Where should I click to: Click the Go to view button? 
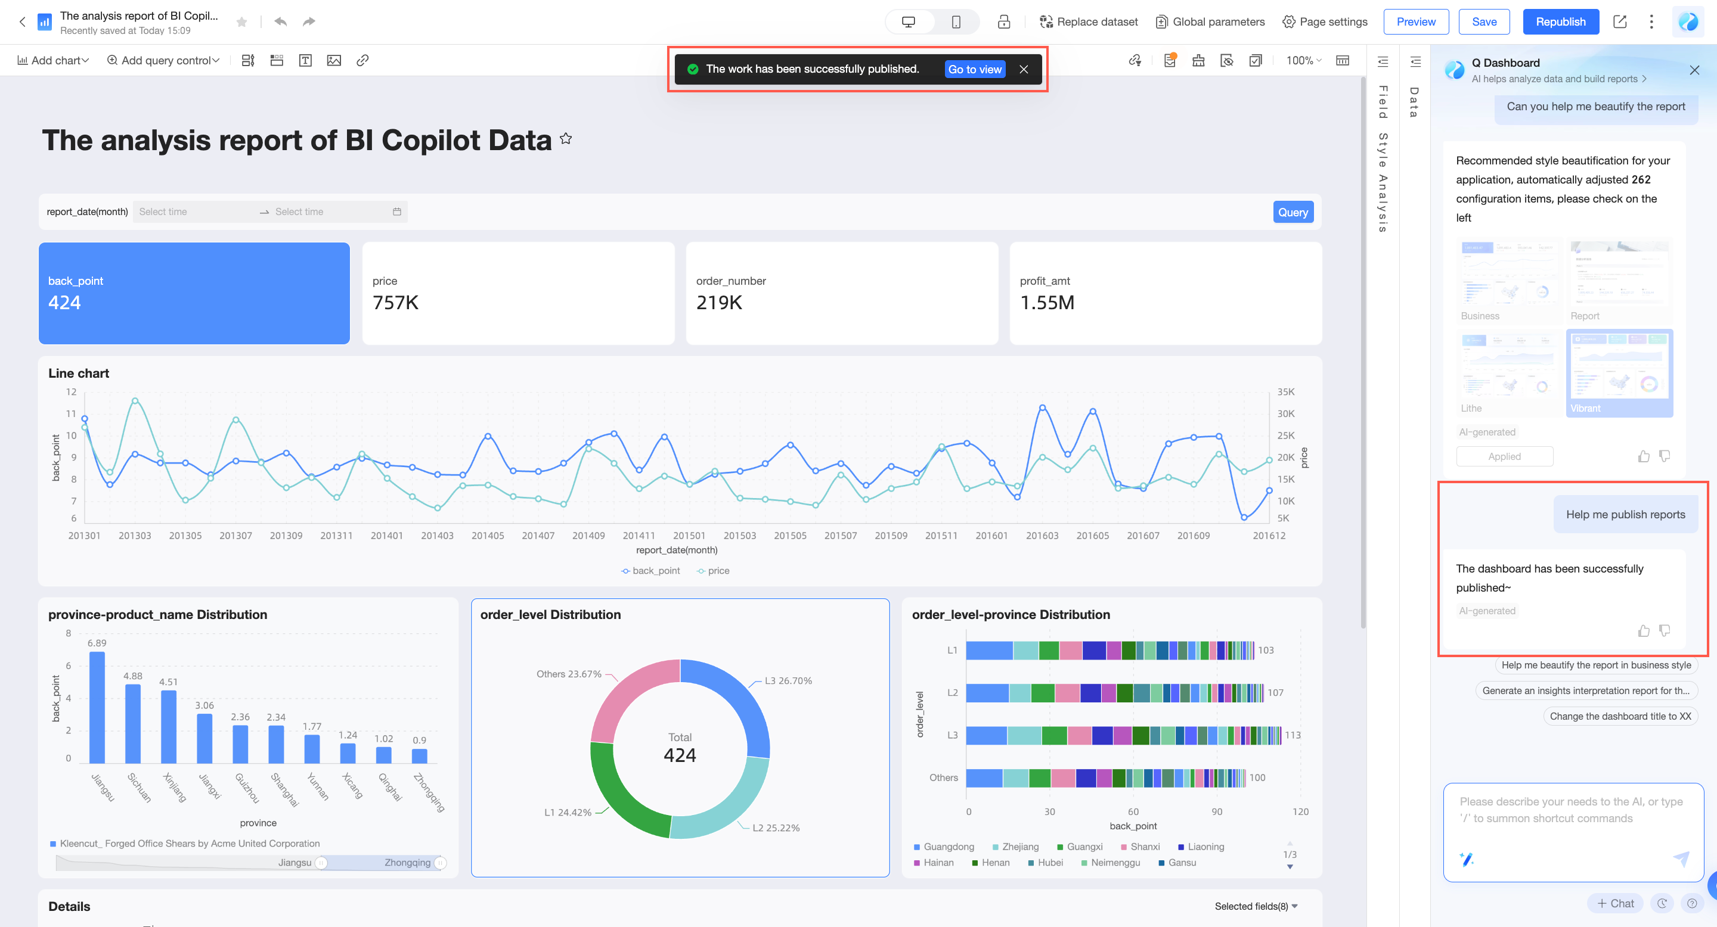(975, 69)
